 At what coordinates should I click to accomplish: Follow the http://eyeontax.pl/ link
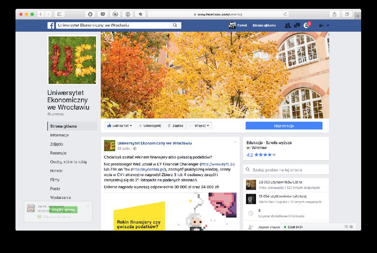[148, 169]
